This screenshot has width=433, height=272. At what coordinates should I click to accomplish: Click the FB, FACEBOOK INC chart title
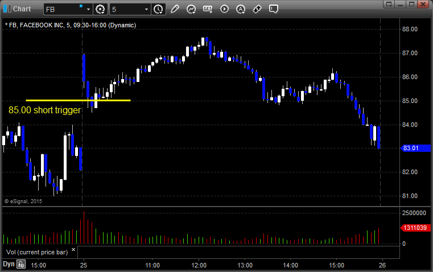pyautogui.click(x=71, y=25)
